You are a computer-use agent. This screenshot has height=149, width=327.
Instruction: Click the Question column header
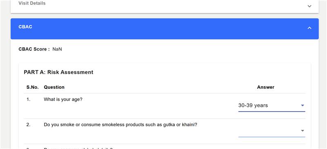coord(54,87)
